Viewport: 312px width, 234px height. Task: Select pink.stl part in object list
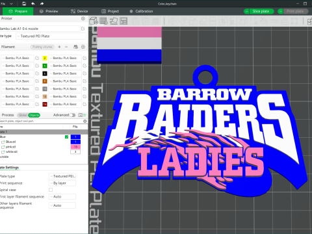[x=10, y=147]
